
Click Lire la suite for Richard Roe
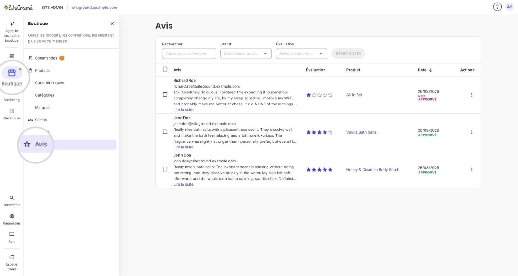183,110
